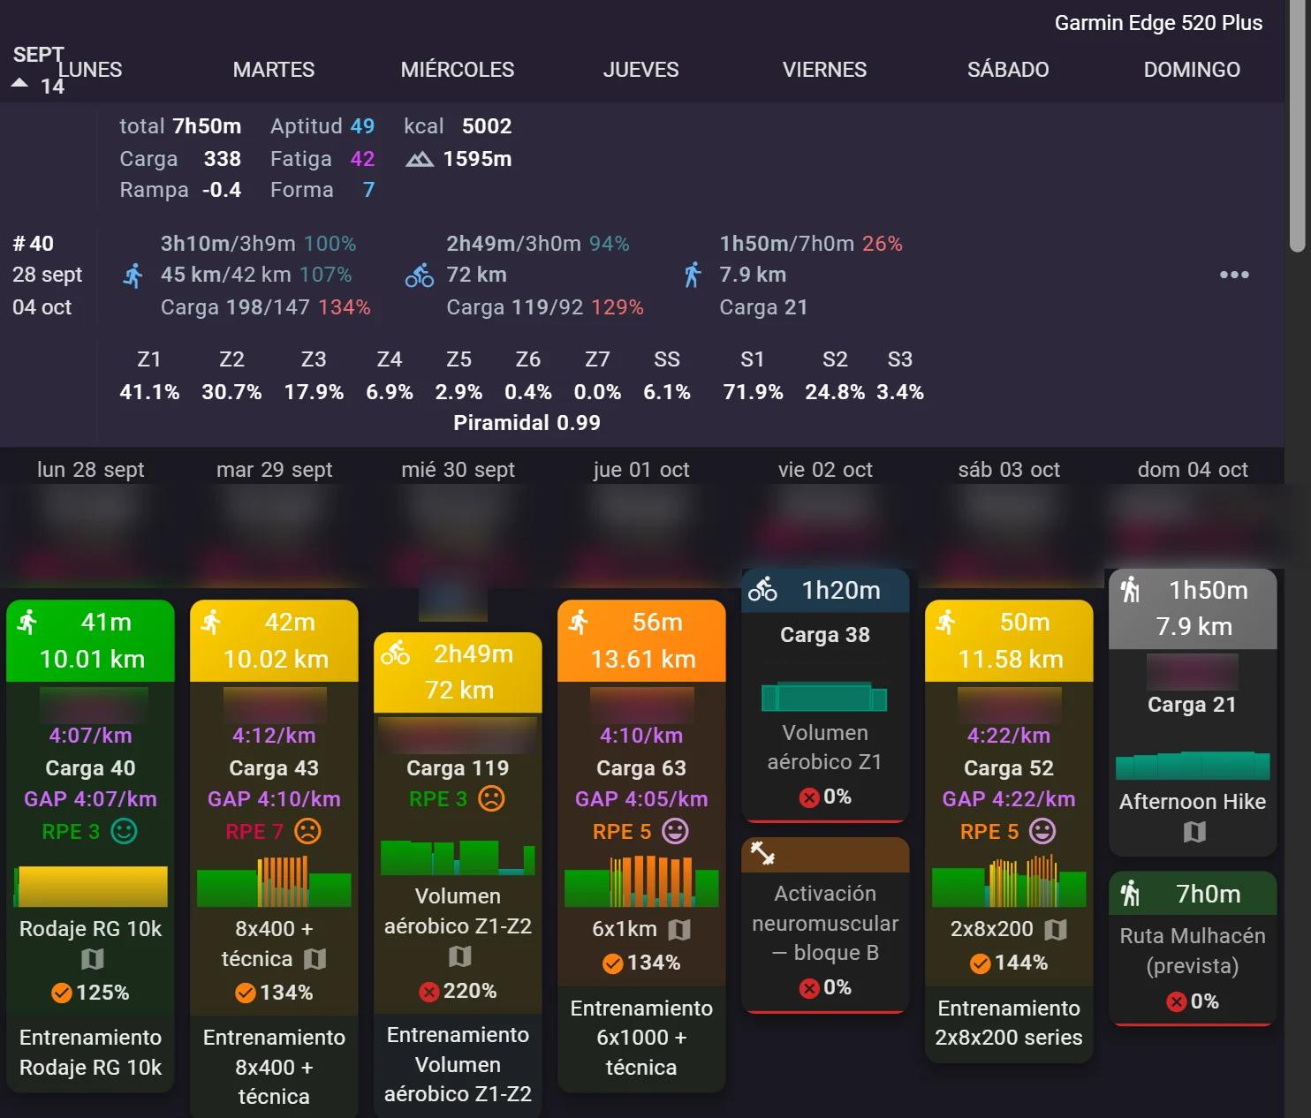Open the three-dots week options menu

[x=1234, y=275]
